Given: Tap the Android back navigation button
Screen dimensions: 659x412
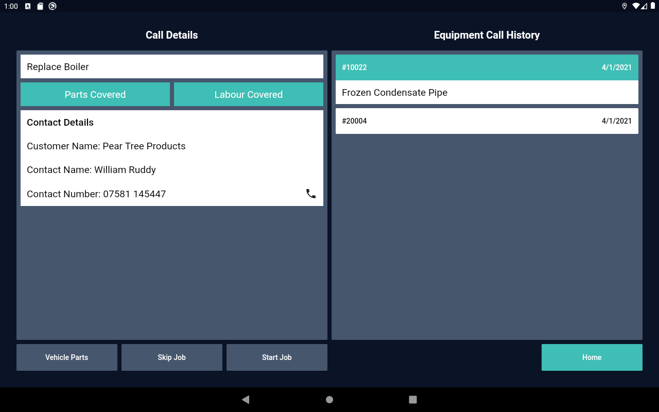Looking at the screenshot, I should [x=246, y=400].
